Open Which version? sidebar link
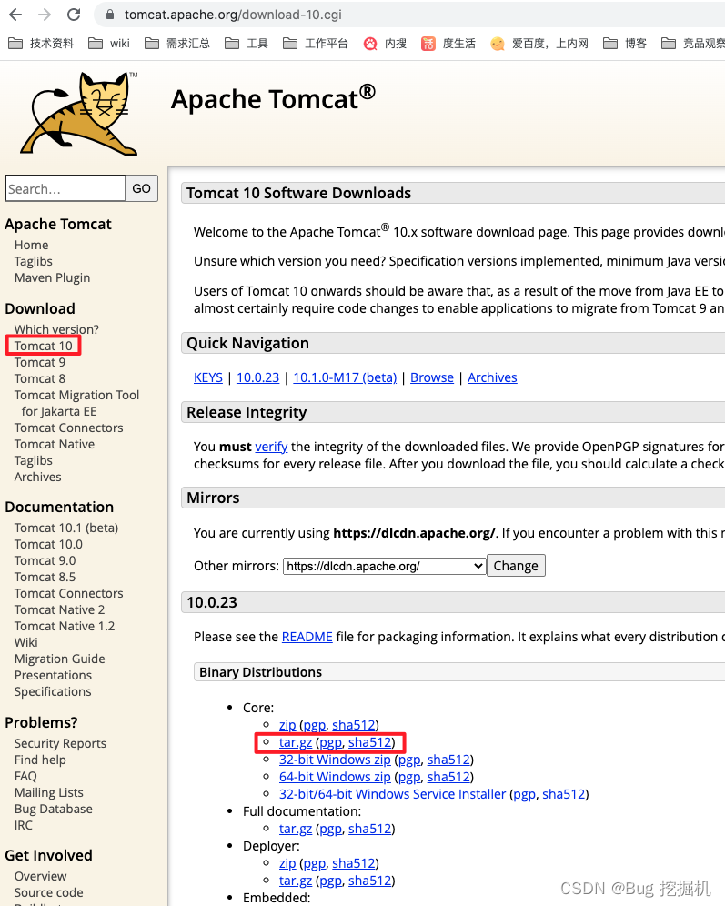This screenshot has width=725, height=906. 56,329
